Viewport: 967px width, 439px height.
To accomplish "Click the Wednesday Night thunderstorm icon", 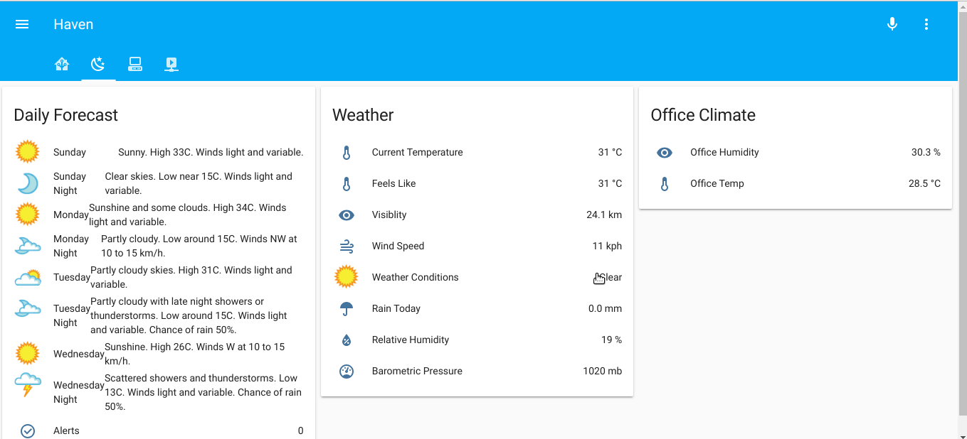I will point(28,385).
